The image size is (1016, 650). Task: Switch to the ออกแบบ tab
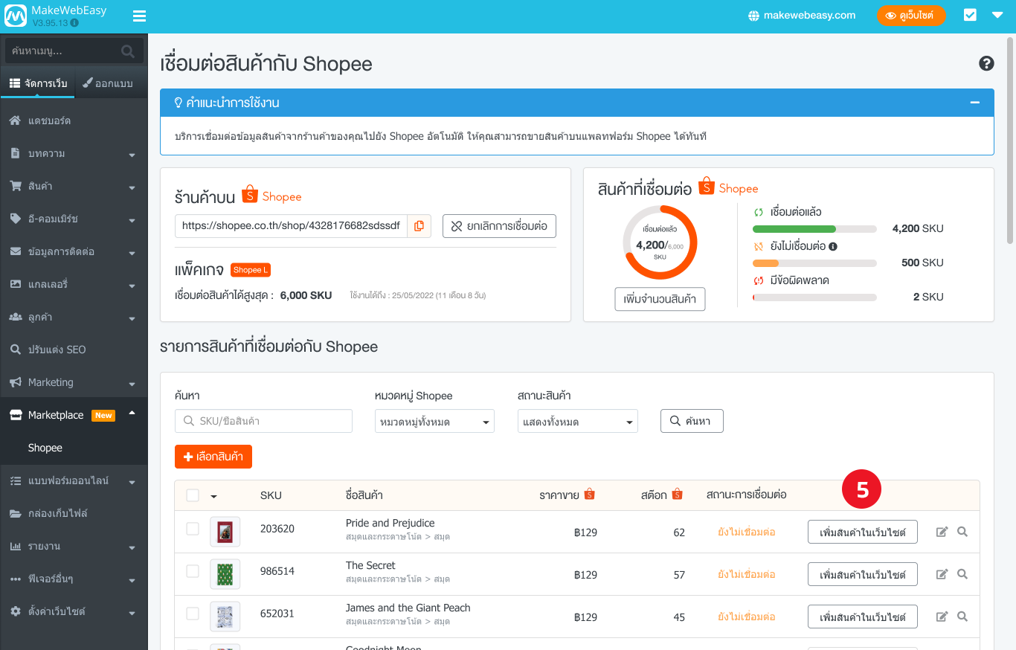pos(110,83)
